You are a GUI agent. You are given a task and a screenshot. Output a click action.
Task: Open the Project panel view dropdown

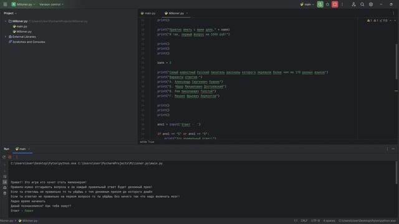[10, 13]
